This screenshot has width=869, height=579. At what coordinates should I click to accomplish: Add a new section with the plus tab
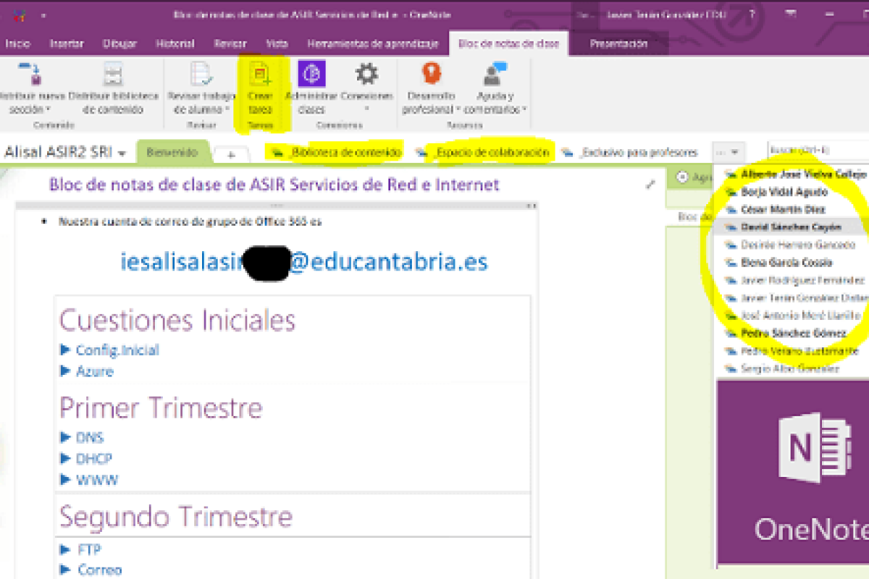click(230, 154)
